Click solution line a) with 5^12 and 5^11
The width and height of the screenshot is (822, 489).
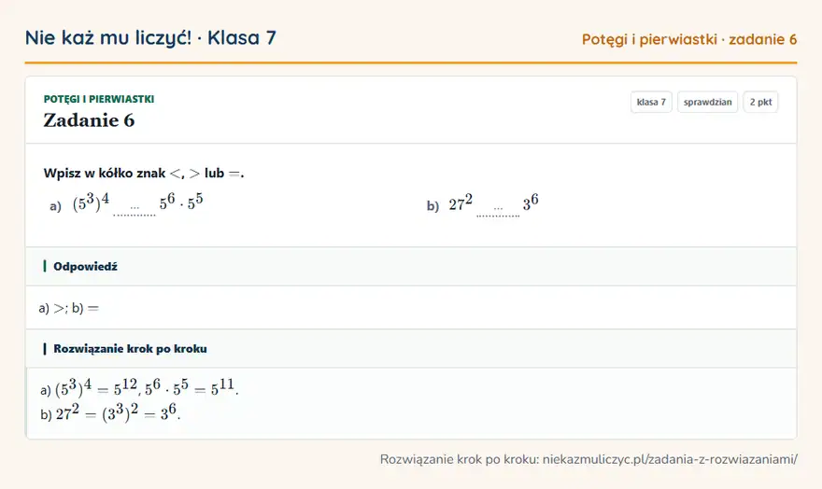click(x=139, y=388)
